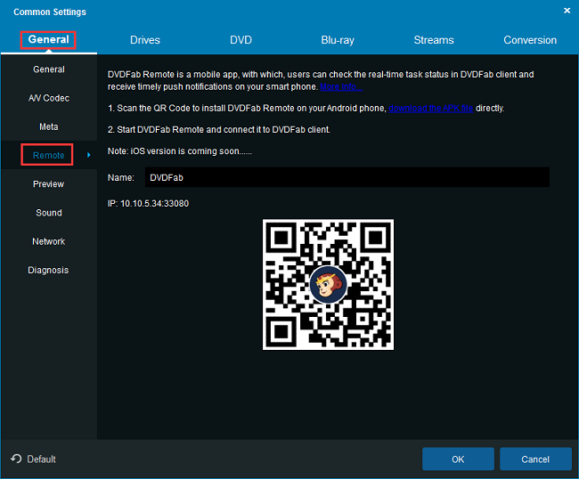Go to Network settings

click(x=49, y=241)
